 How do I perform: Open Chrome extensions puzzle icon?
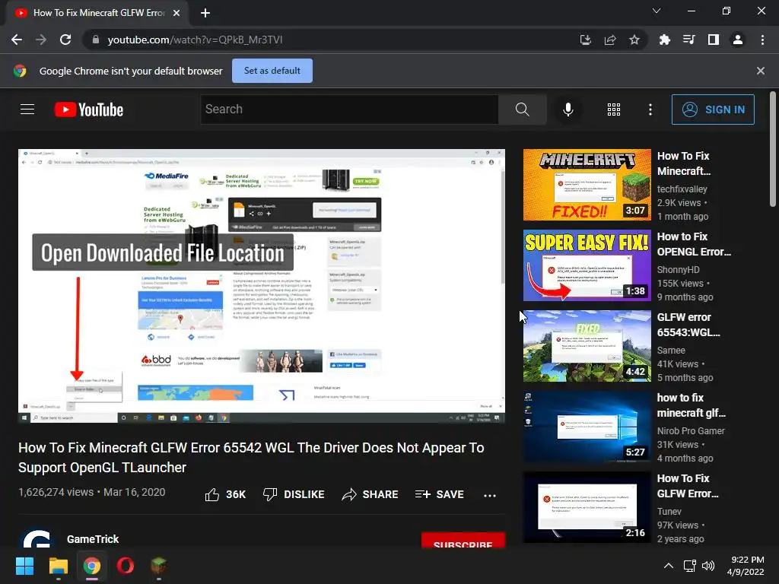(664, 40)
